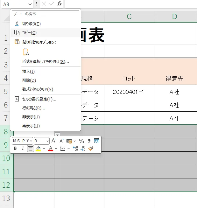
Task: Increase decimal places
Action: pyautogui.click(x=75, y=149)
